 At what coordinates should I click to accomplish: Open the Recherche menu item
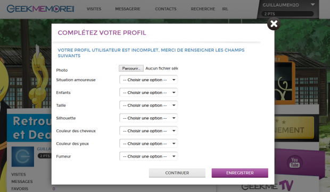[203, 9]
